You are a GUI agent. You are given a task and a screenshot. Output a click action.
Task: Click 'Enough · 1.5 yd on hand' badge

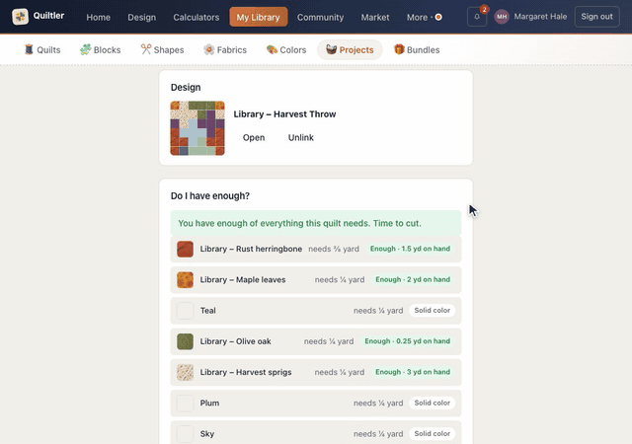(410, 249)
